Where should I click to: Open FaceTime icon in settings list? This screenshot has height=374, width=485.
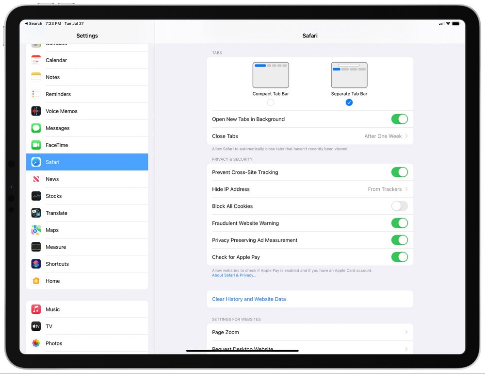36,145
